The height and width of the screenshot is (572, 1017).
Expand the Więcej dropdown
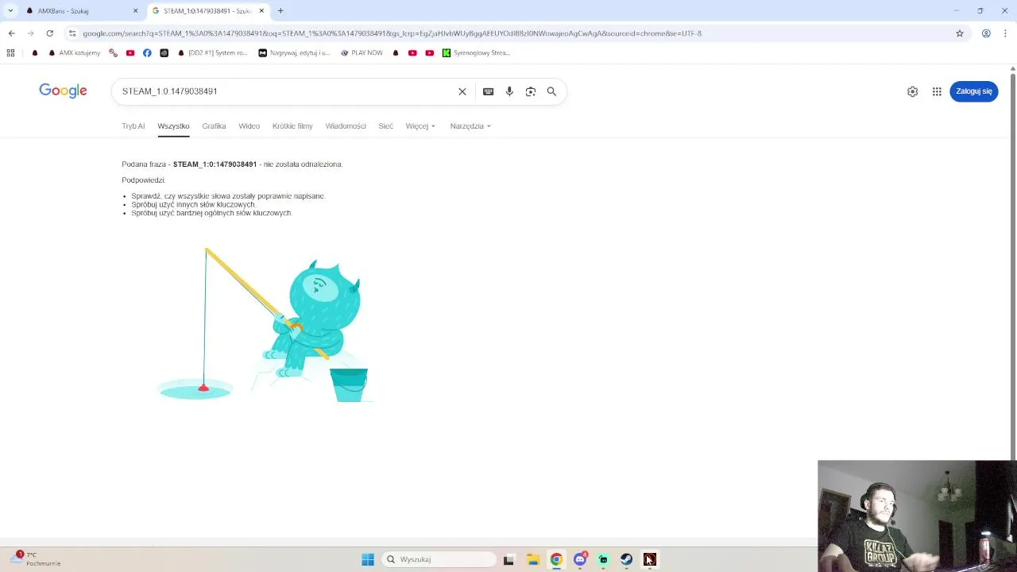420,126
